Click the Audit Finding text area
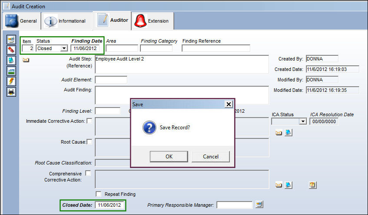 click(182, 95)
